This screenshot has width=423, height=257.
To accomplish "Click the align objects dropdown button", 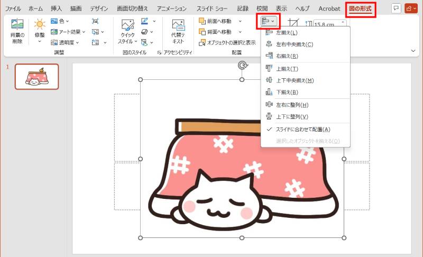I will point(269,21).
